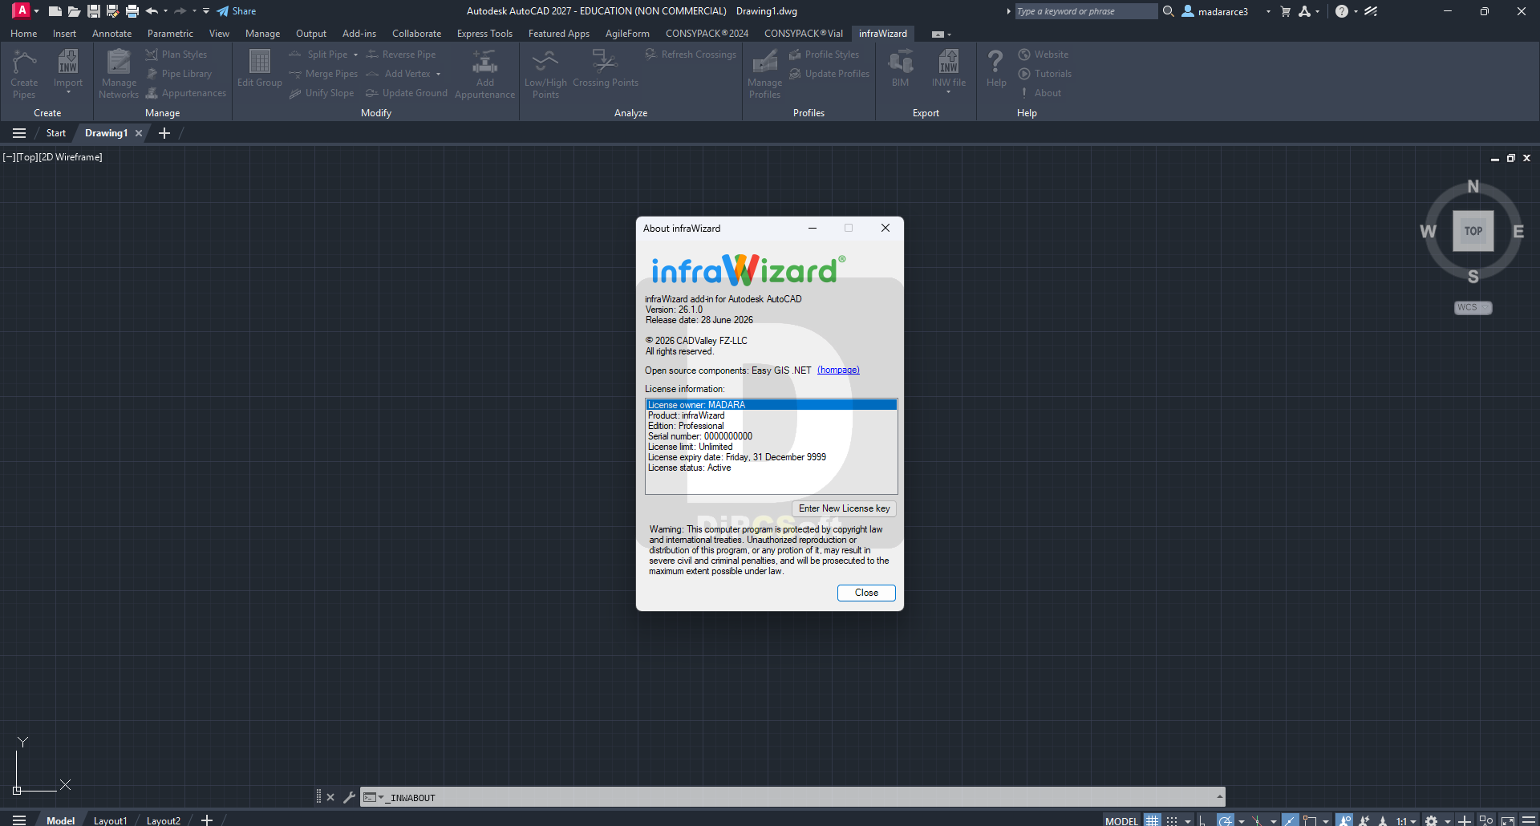Open the madararce3 account dropdown
Screen dimensions: 1540x826
point(1268,11)
